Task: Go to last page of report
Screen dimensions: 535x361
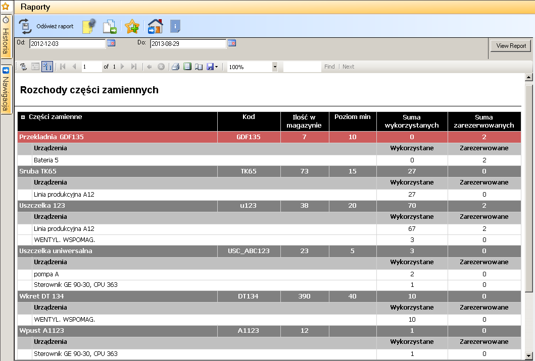Action: [134, 67]
